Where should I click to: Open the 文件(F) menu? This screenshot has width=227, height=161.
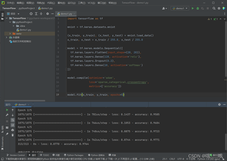(10, 3)
